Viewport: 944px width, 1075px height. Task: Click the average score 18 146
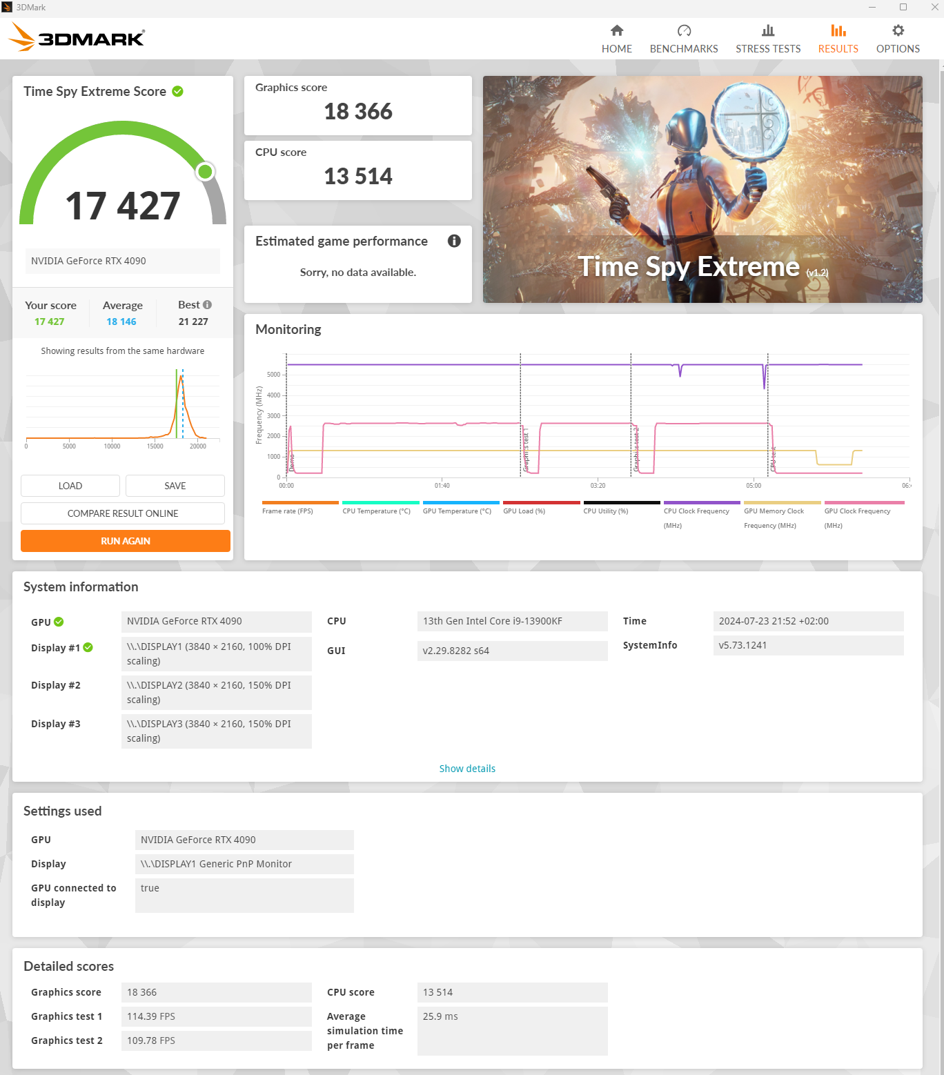coord(121,322)
